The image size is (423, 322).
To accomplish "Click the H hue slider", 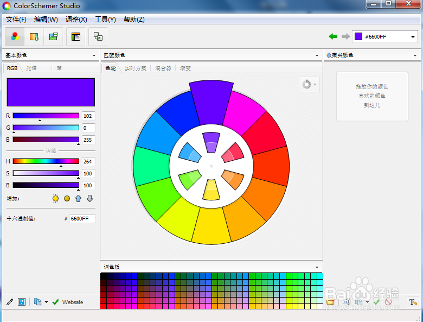I will pyautogui.click(x=46, y=161).
